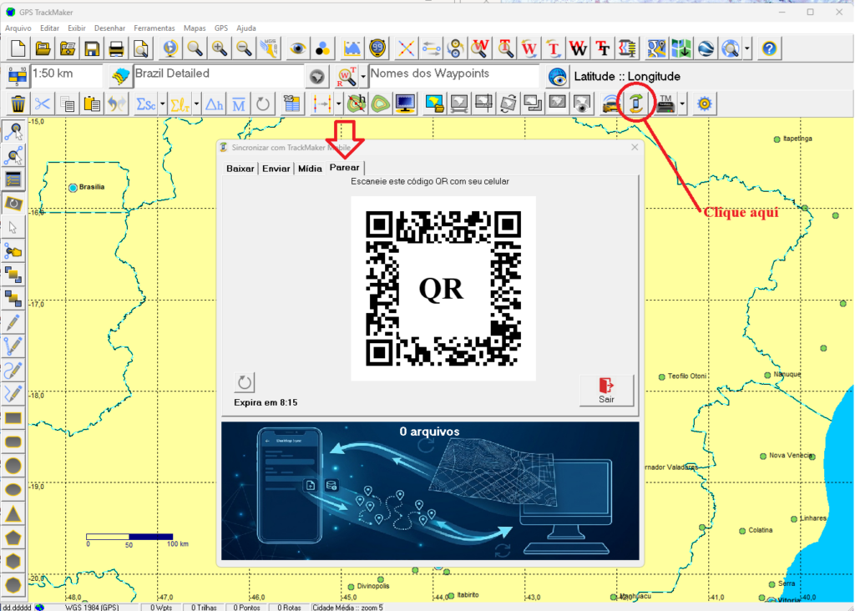Click the car vehicle tracking icon
This screenshot has height=611, width=855.
click(x=611, y=104)
